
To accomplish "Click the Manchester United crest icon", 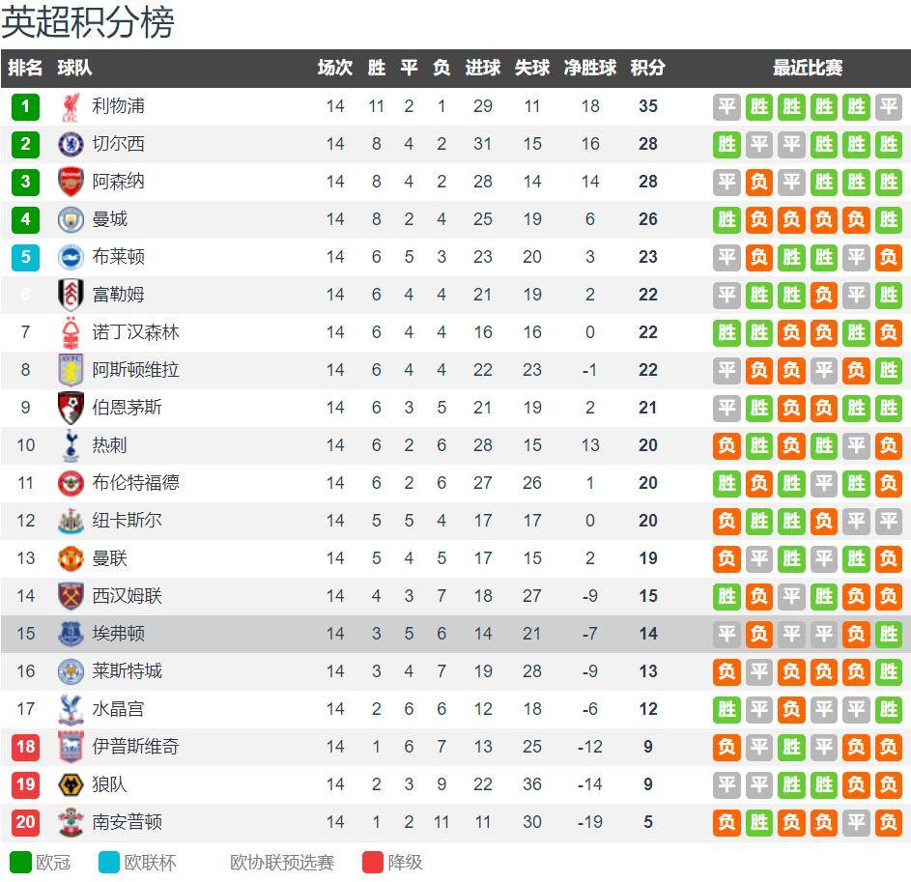I will 71,558.
